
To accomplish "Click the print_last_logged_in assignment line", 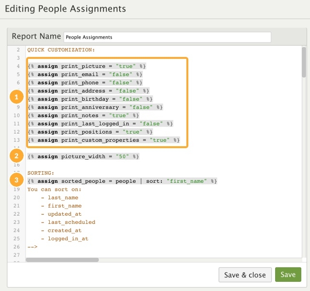I will [100, 124].
